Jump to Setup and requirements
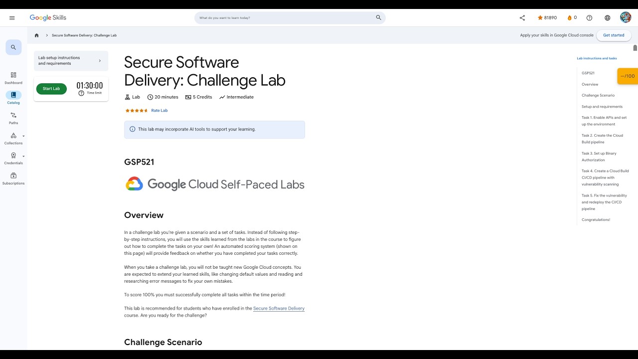Screen dimensions: 638x359 click(602, 107)
